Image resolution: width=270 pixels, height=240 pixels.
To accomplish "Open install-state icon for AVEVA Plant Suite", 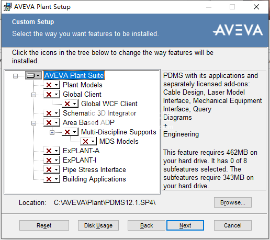I will [33, 75].
